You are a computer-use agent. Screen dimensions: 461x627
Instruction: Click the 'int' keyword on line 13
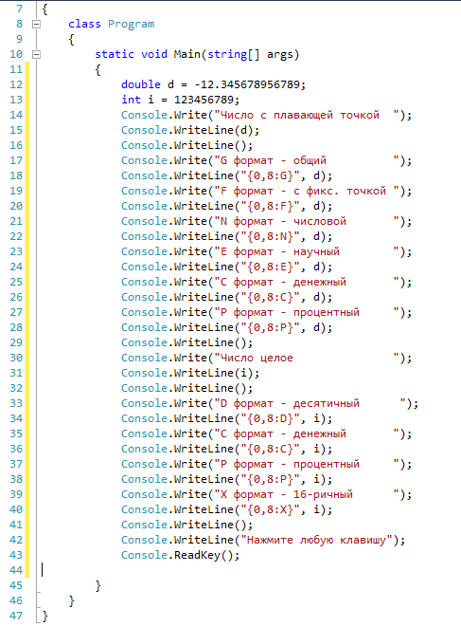pos(131,100)
